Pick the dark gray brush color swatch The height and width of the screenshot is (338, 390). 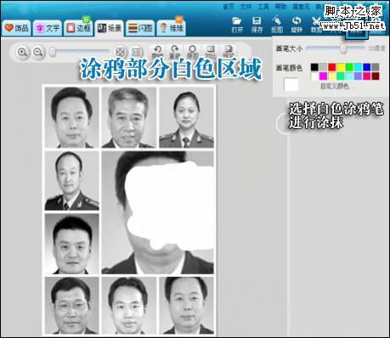coord(376,67)
